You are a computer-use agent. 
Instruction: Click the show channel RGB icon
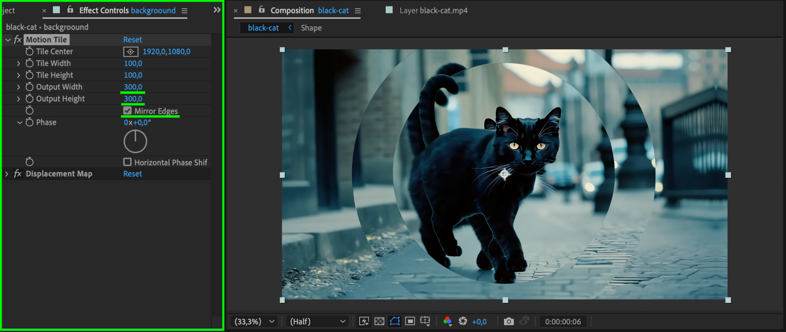[447, 321]
